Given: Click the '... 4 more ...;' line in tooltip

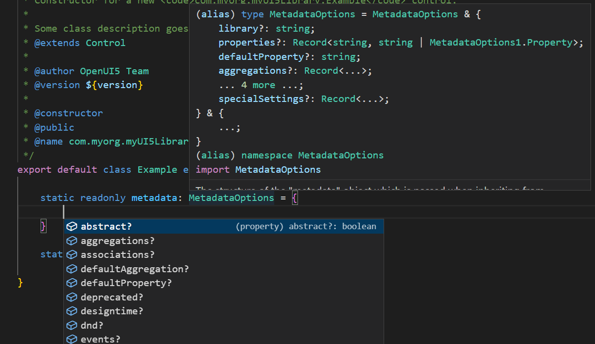Looking at the screenshot, I should [x=261, y=85].
